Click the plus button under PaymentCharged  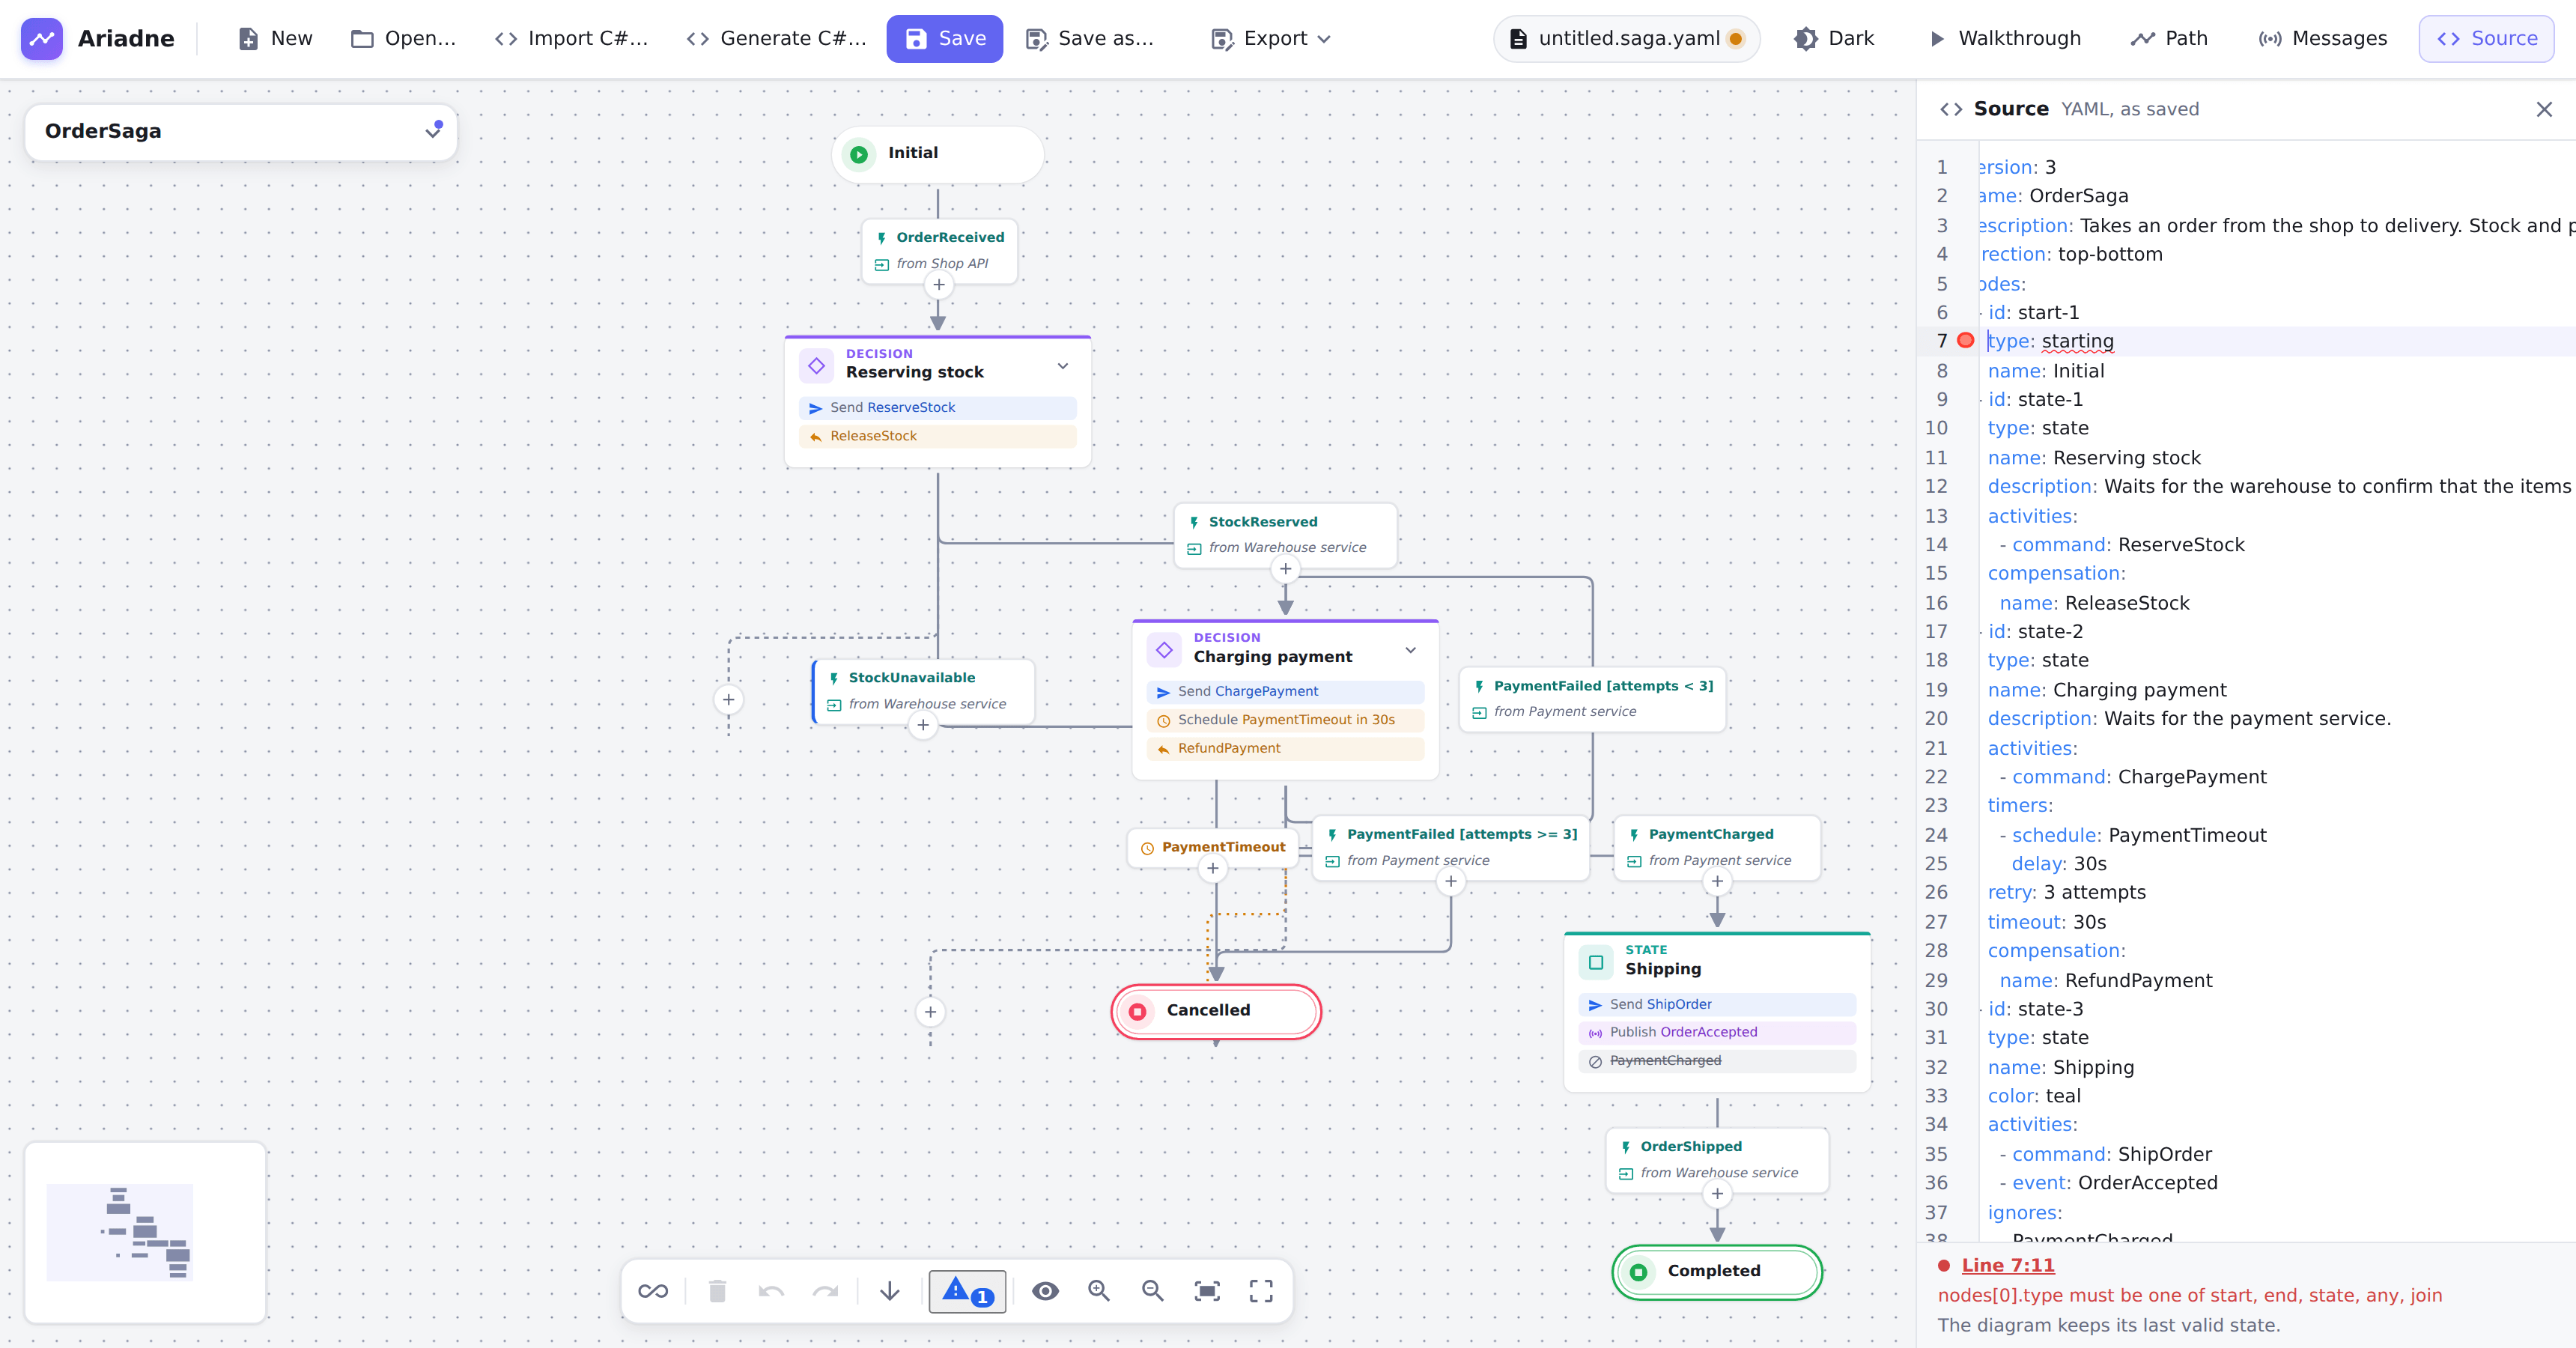tap(1717, 881)
